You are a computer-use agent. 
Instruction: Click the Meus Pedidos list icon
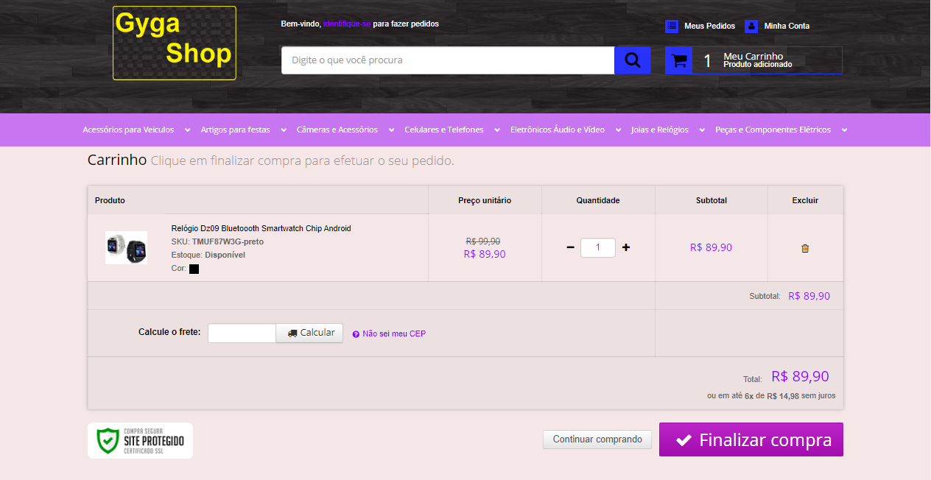(671, 26)
